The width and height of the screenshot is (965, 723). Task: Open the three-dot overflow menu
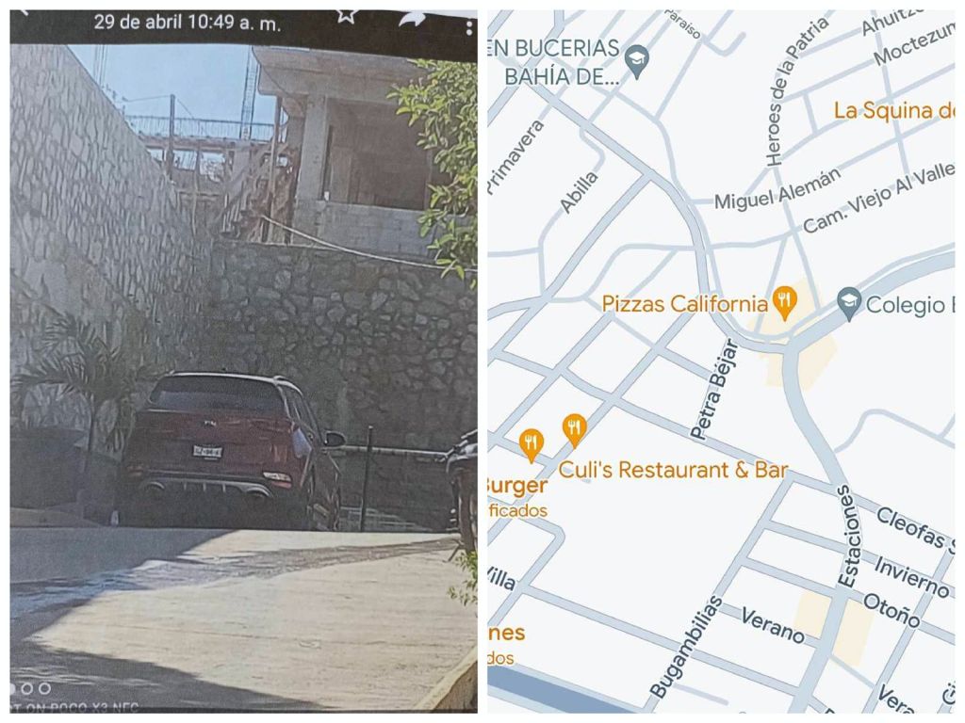click(x=469, y=27)
